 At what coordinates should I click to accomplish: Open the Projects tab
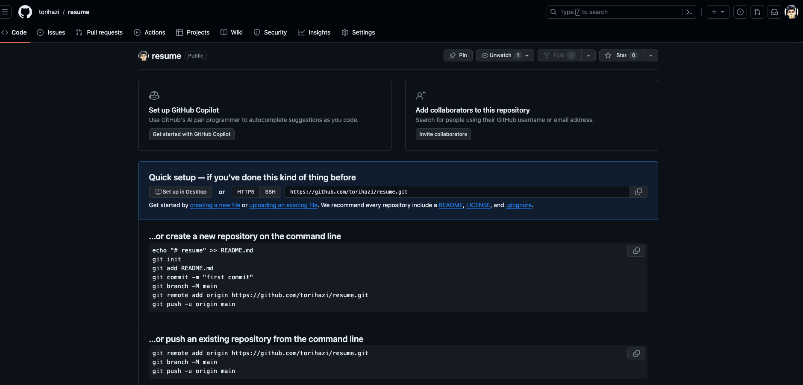point(193,32)
